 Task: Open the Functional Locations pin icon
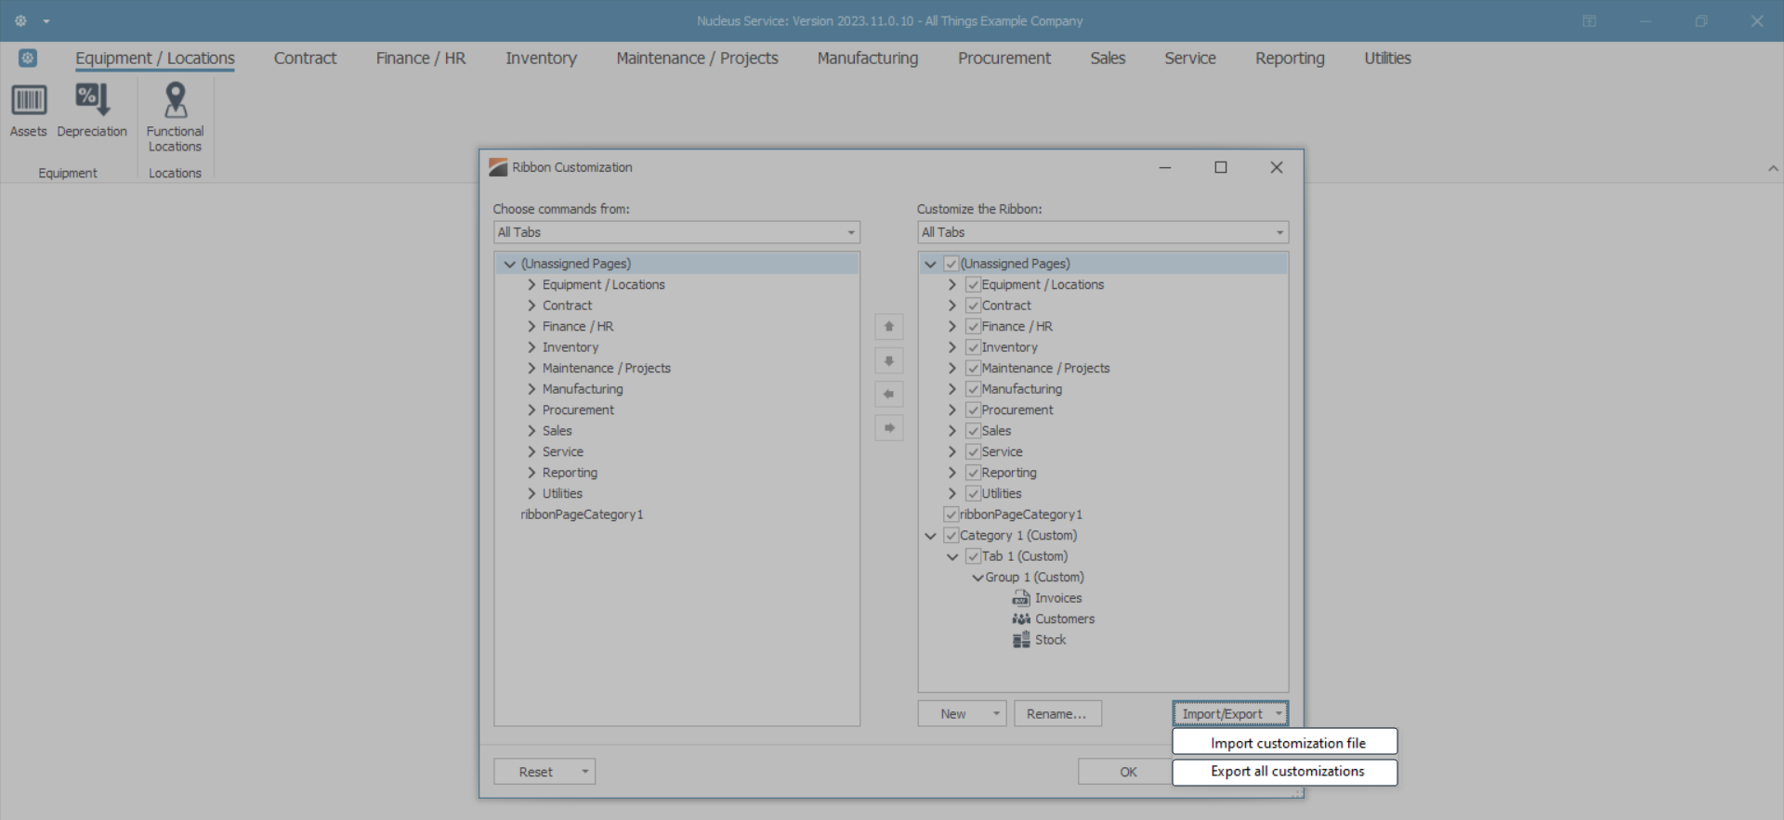tap(175, 99)
